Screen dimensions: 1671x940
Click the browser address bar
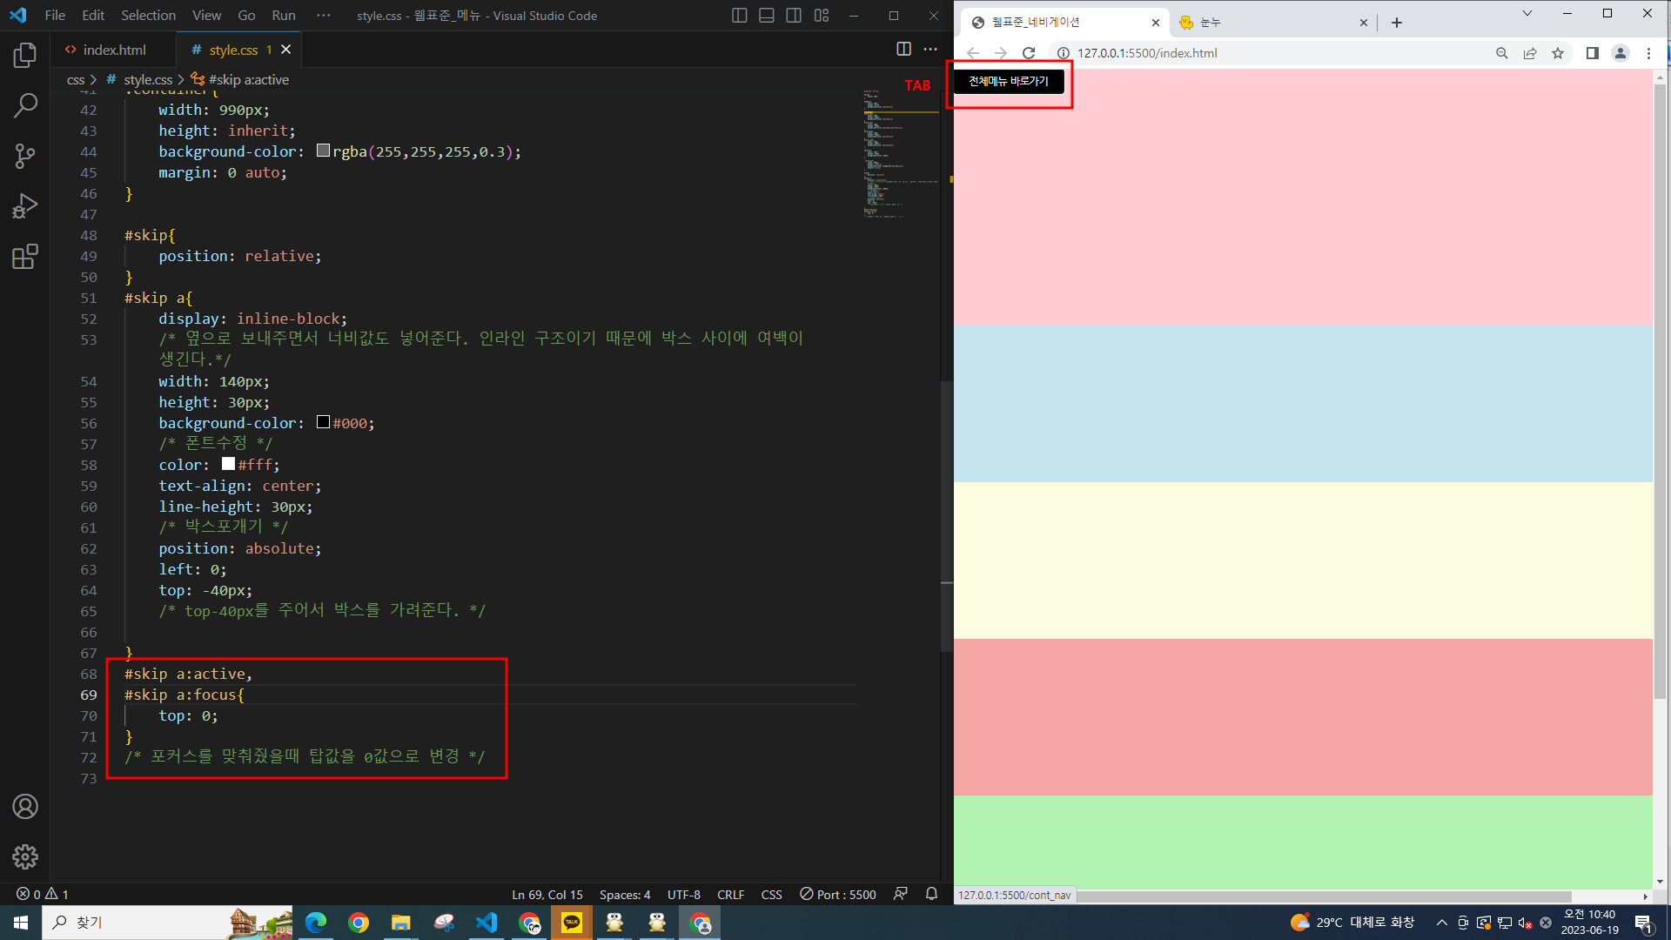coord(1262,53)
